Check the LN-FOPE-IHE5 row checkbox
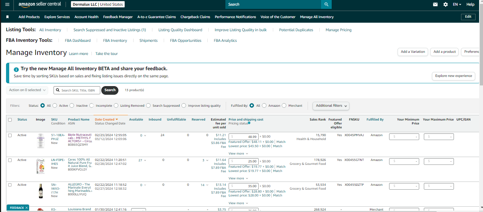 click(x=10, y=160)
